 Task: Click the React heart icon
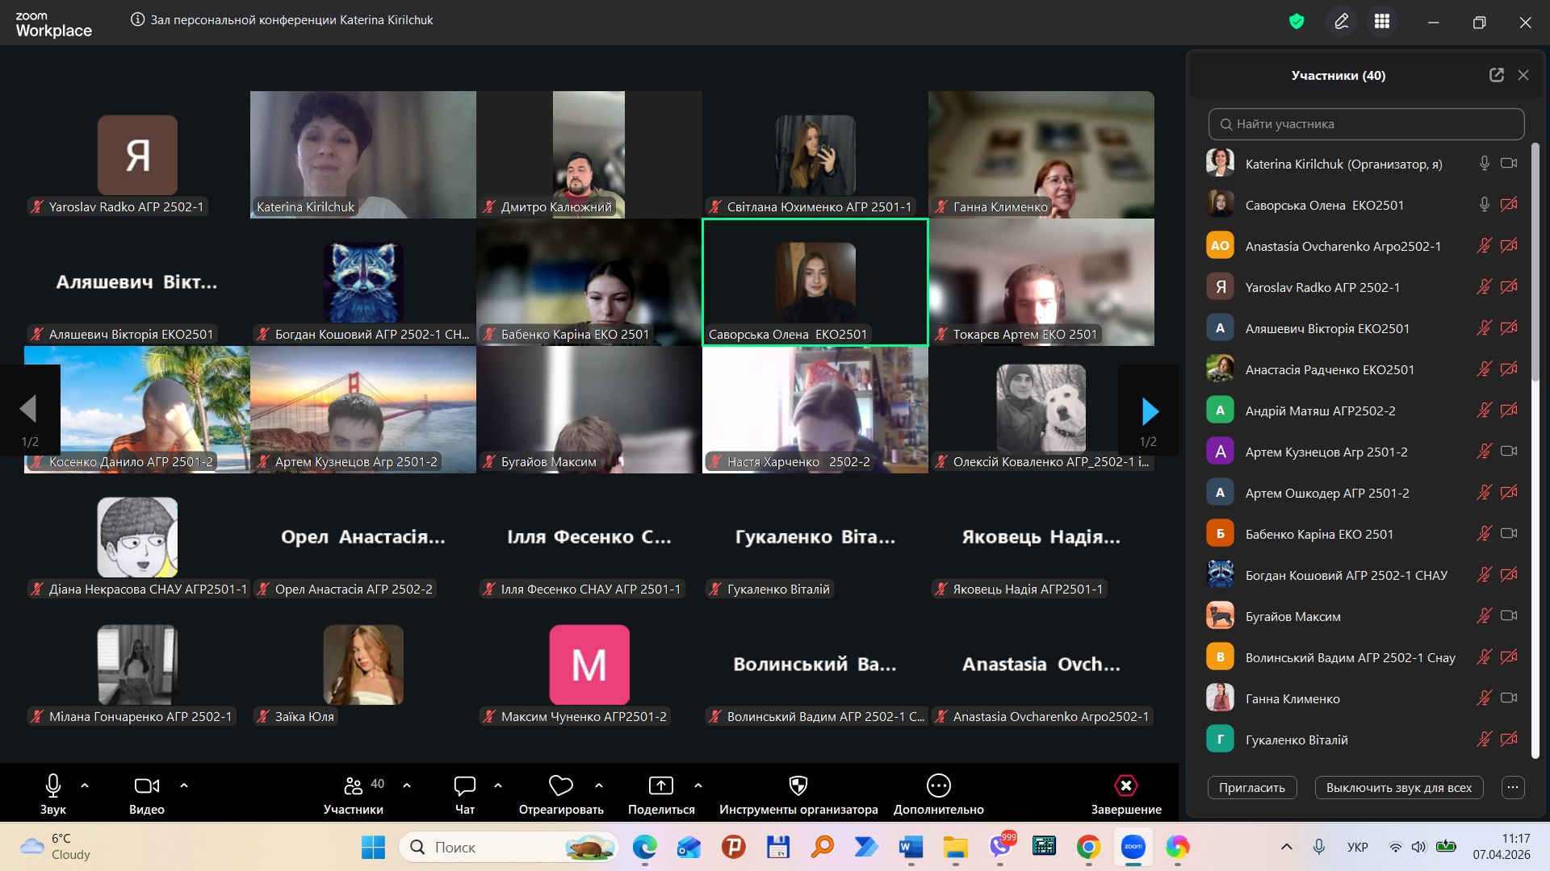coord(560,786)
